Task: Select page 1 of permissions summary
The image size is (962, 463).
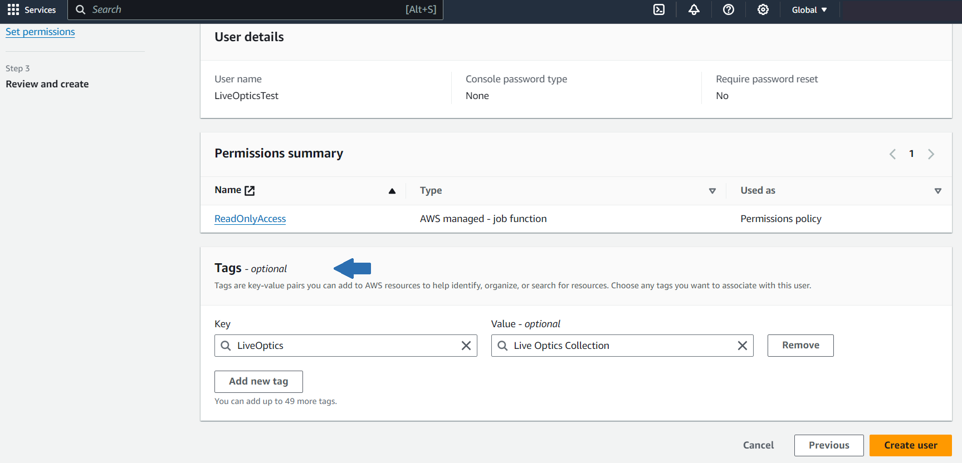Action: click(911, 154)
